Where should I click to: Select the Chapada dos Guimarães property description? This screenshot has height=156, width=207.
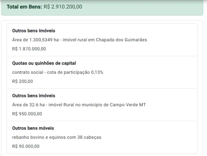pos(79,40)
